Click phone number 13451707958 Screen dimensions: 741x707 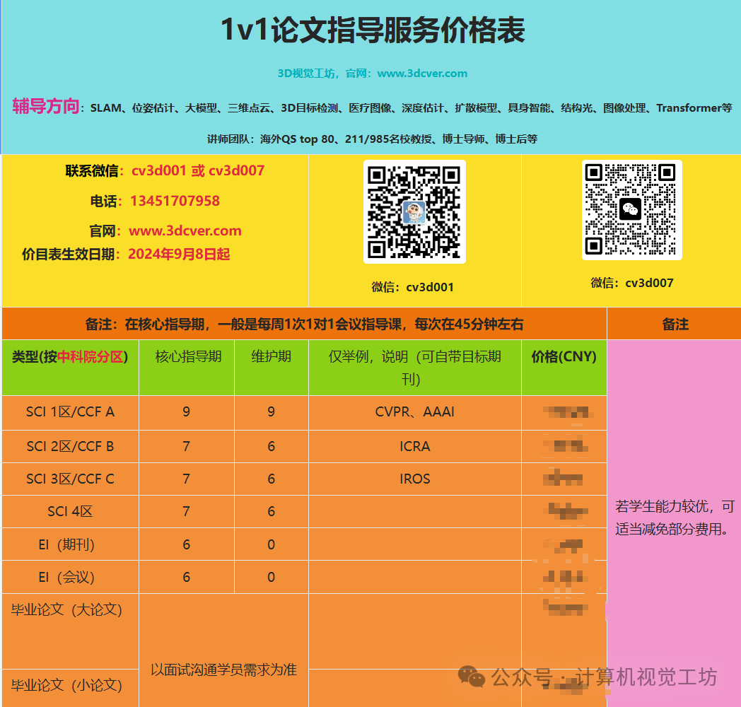pyautogui.click(x=175, y=201)
